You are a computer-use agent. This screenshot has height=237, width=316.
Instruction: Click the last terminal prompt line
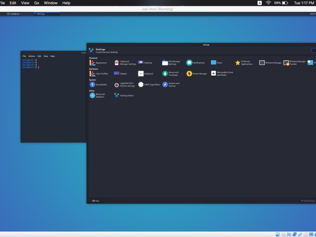pyautogui.click(x=31, y=67)
